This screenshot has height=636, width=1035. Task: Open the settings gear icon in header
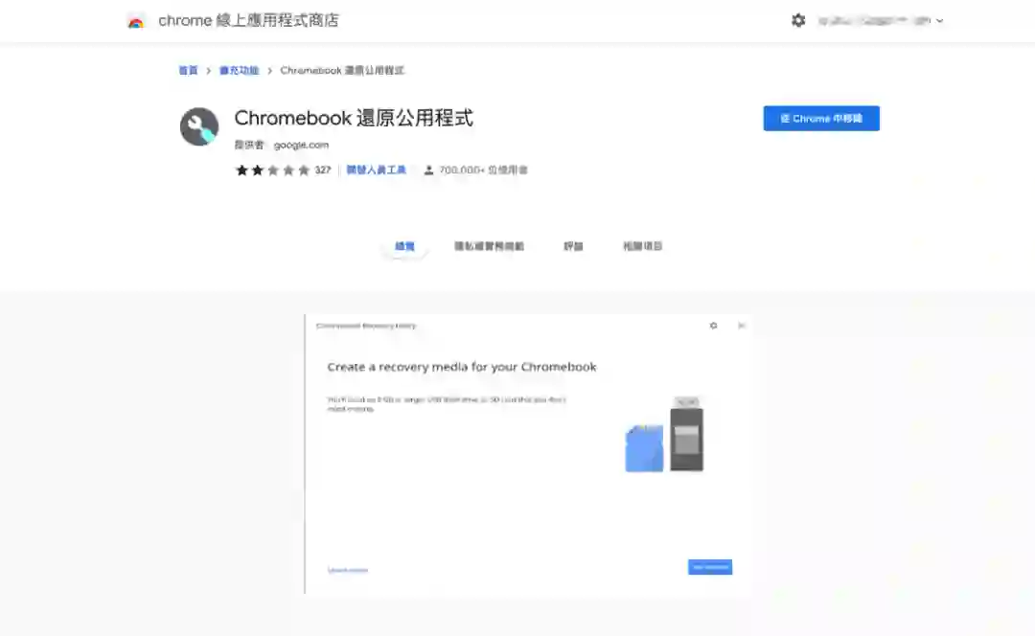point(798,20)
